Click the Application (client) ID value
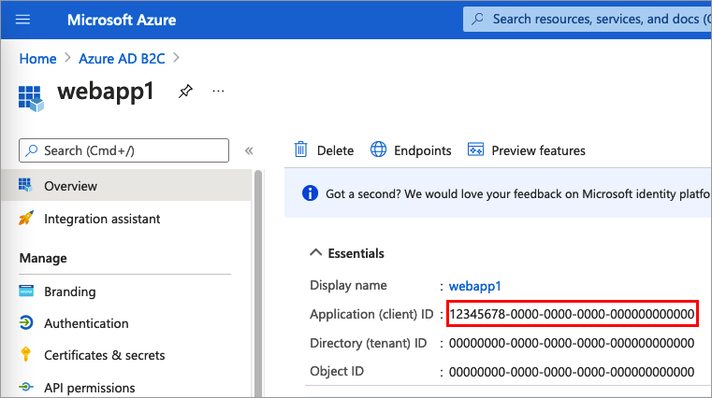Viewport: 712px width, 398px height. [x=572, y=315]
